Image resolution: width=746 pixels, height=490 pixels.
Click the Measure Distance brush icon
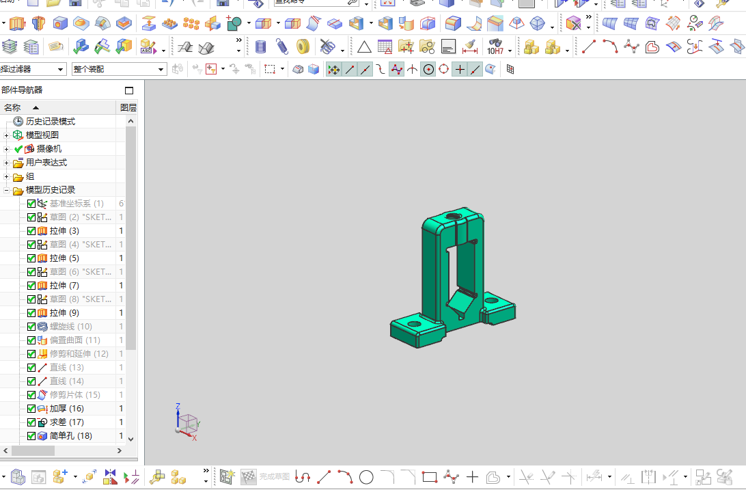(x=470, y=46)
